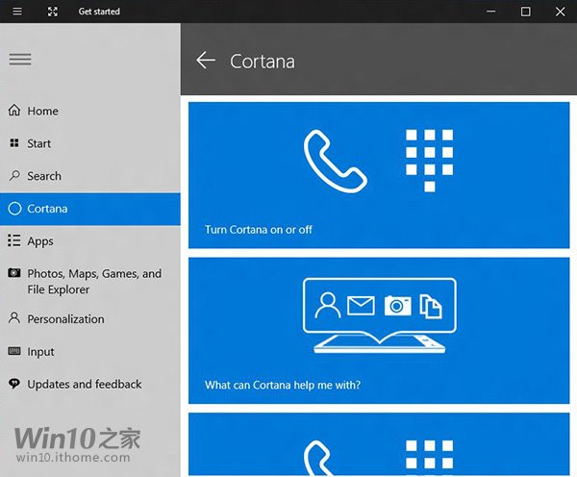Click the Turn Cortana on or off link text
The width and height of the screenshot is (577, 477).
[259, 230]
